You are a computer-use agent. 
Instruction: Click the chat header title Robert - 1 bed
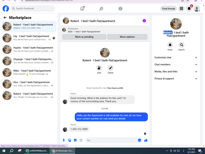(x=93, y=21)
